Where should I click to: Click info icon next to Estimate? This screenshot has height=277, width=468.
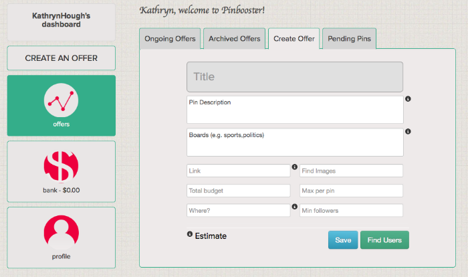(x=190, y=234)
